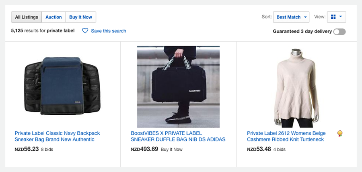Click the grid view icon
This screenshot has width=362, height=172.
click(x=333, y=17)
